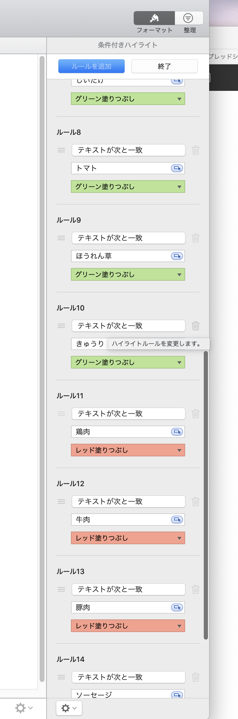Grab the reorder handle for ルール12
238x719 pixels.
(x=61, y=501)
